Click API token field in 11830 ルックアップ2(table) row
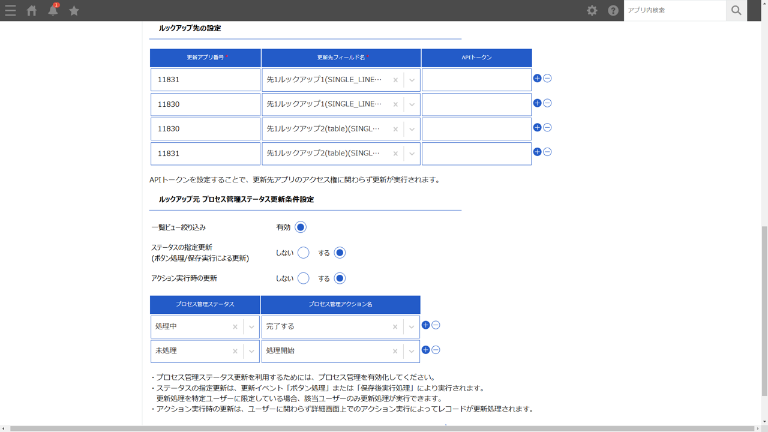 point(476,129)
